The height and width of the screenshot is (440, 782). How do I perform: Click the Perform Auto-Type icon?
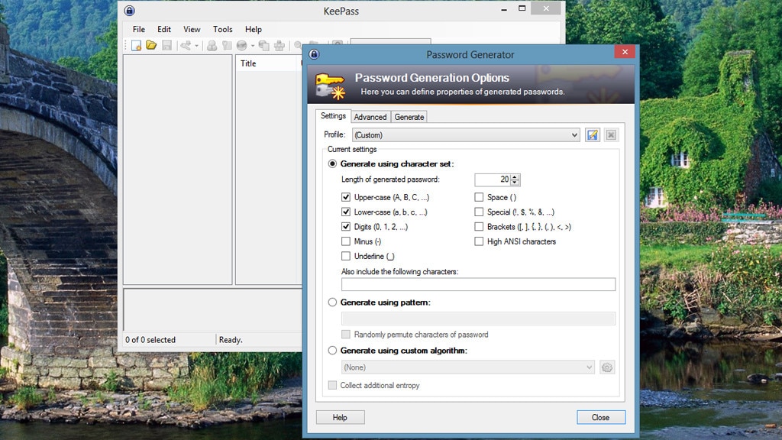click(280, 46)
